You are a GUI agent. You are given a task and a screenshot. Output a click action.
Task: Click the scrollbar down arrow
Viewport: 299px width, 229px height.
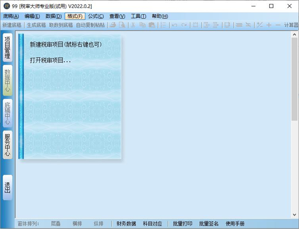[295, 215]
